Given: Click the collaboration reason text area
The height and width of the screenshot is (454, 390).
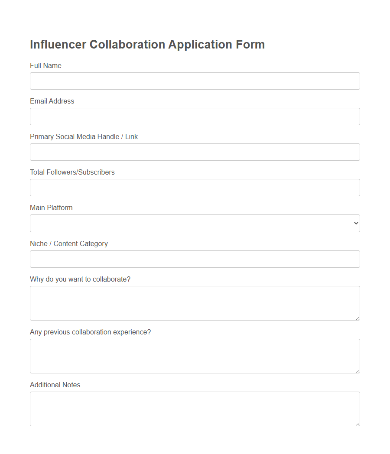Looking at the screenshot, I should [x=195, y=303].
